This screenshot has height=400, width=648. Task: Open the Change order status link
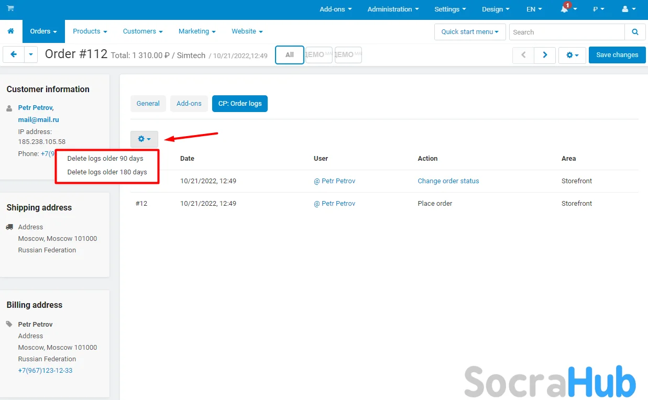coord(448,181)
